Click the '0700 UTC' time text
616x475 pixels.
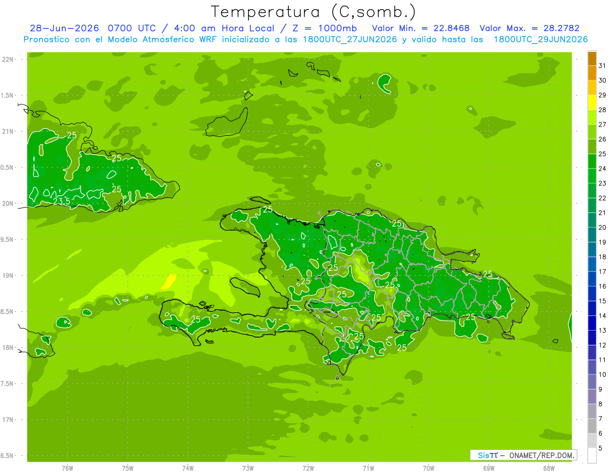tap(131, 28)
